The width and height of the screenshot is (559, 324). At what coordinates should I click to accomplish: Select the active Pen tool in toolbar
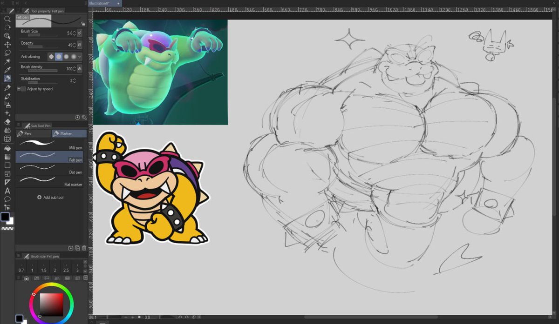pos(7,79)
